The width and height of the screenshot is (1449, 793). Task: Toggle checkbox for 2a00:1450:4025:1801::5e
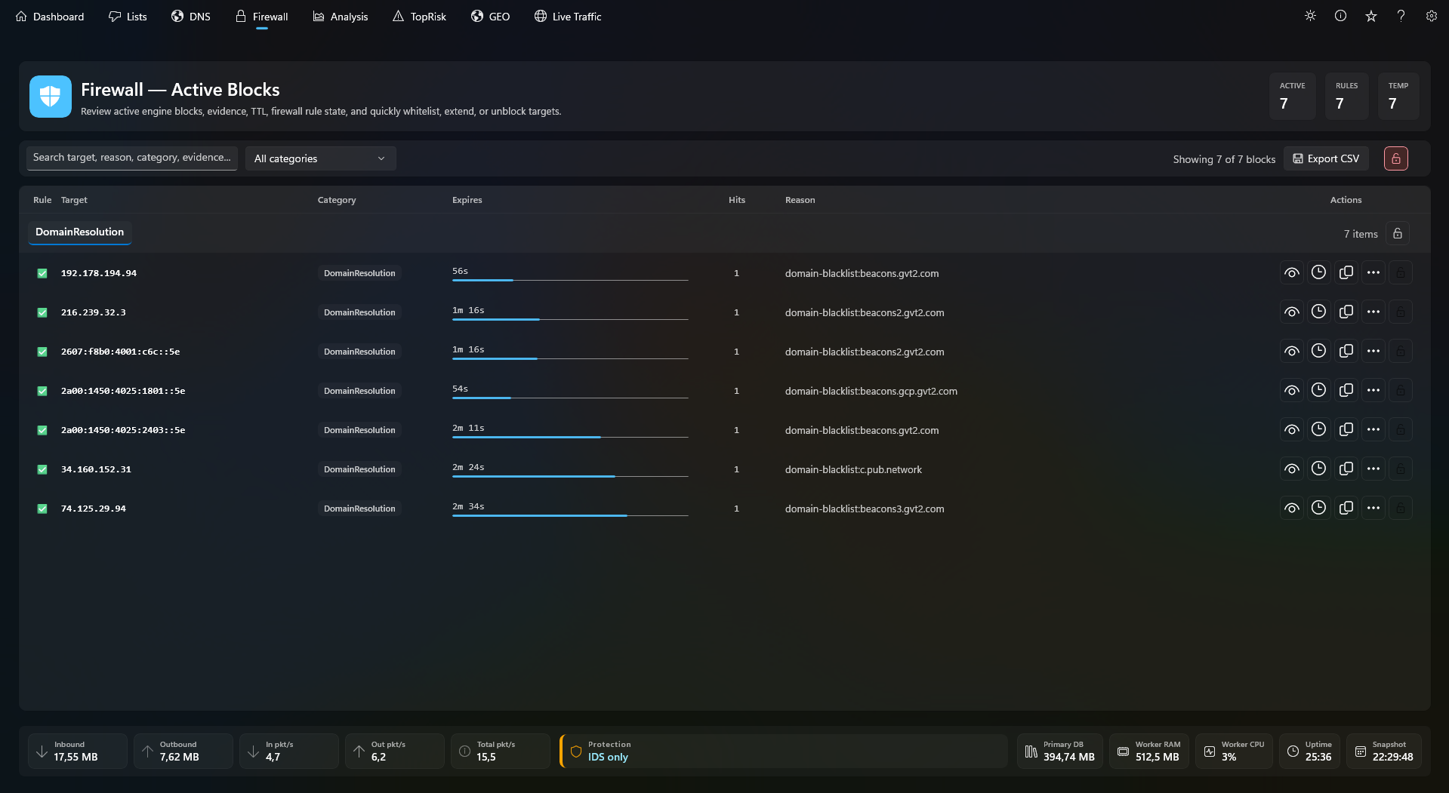click(x=42, y=391)
